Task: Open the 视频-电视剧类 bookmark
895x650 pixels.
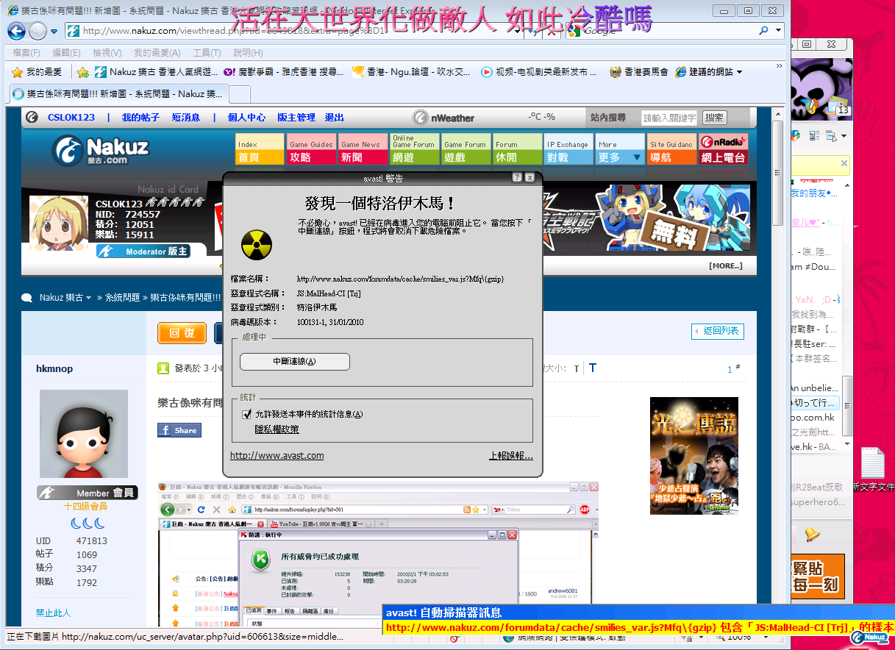Action: 540,72
